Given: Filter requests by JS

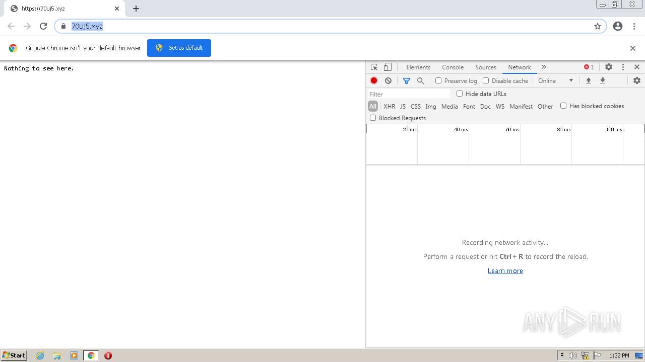Looking at the screenshot, I should click(x=403, y=106).
